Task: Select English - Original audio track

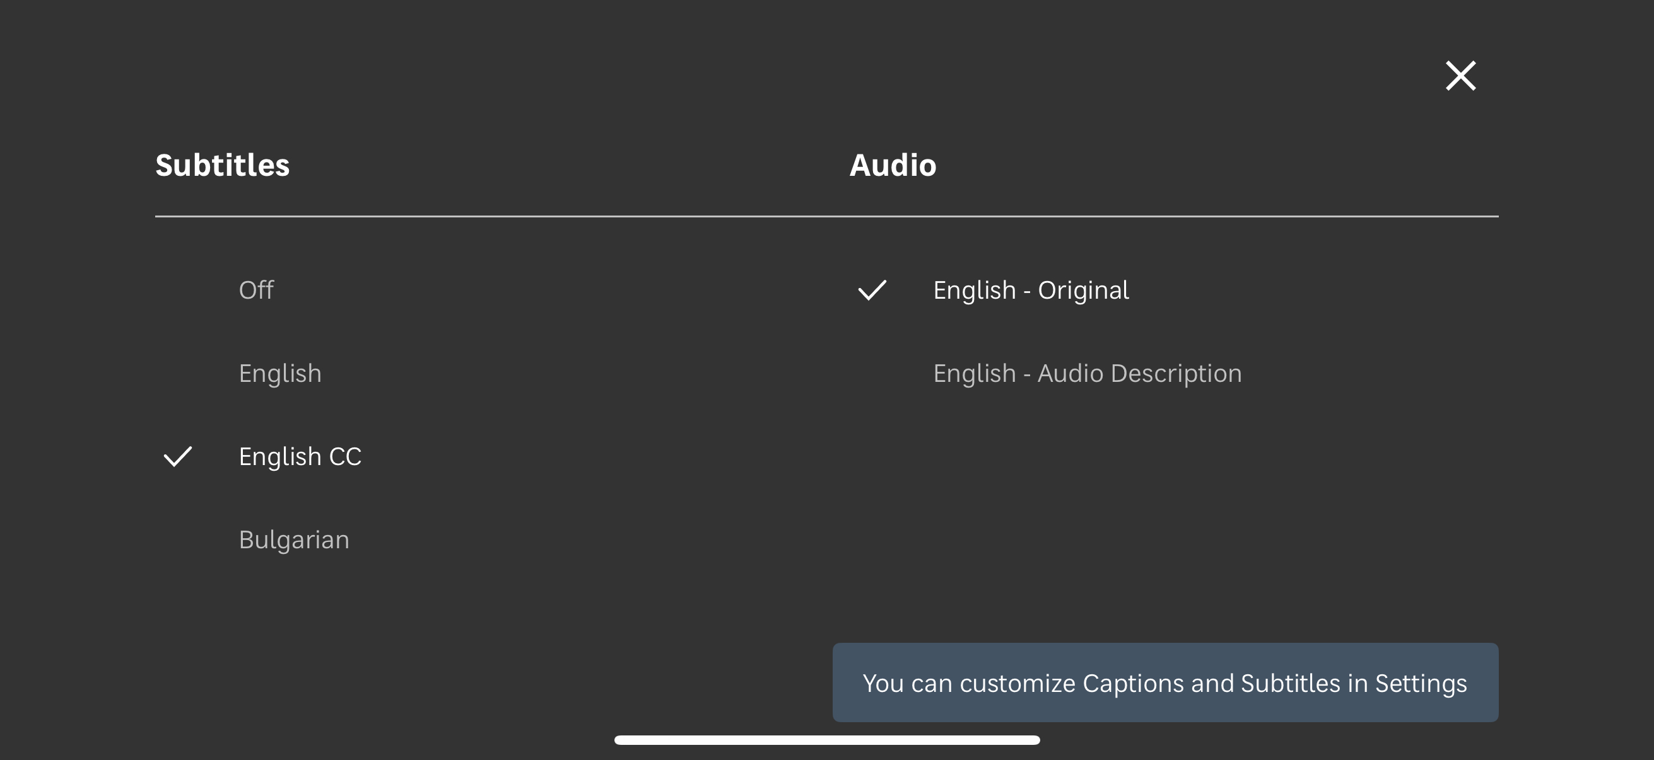Action: (1031, 290)
